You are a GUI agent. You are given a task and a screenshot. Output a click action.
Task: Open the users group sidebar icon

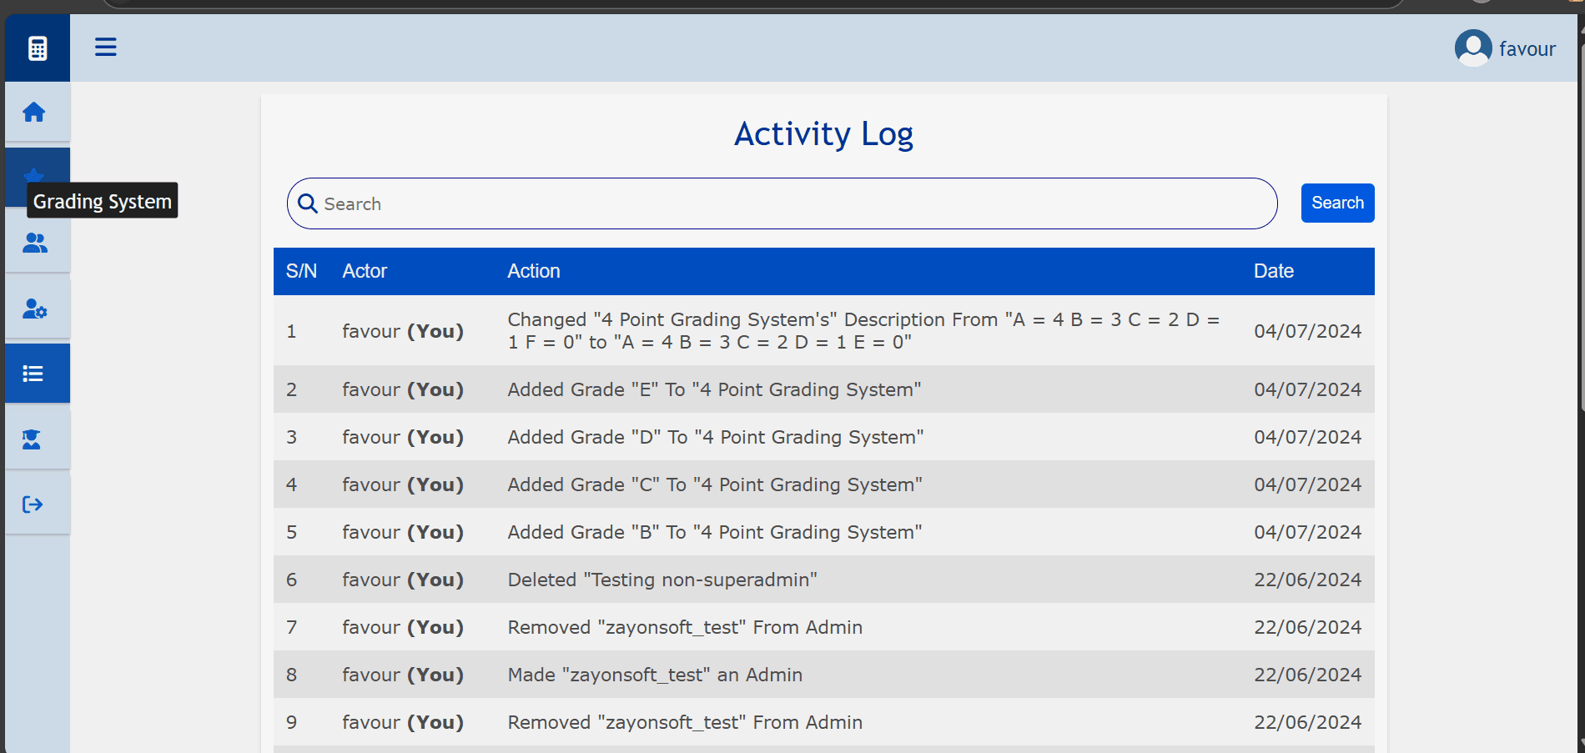(x=35, y=243)
